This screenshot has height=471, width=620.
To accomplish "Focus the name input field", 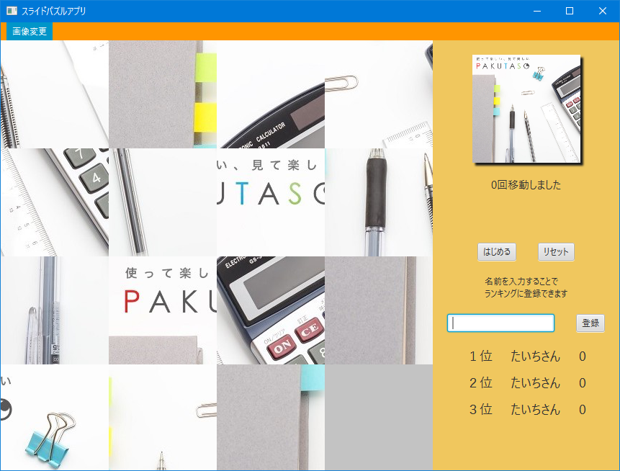I will pyautogui.click(x=500, y=323).
